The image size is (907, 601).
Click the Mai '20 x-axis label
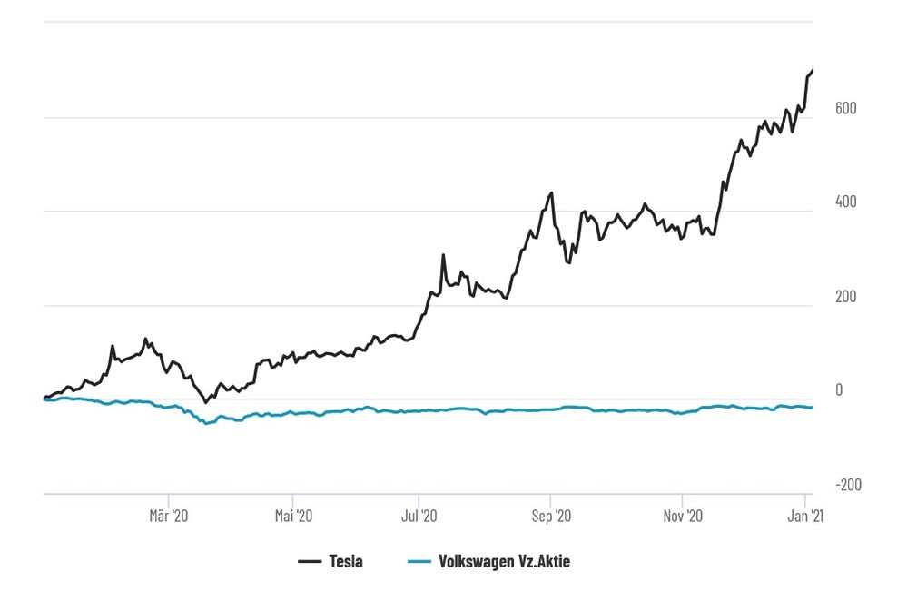[292, 516]
